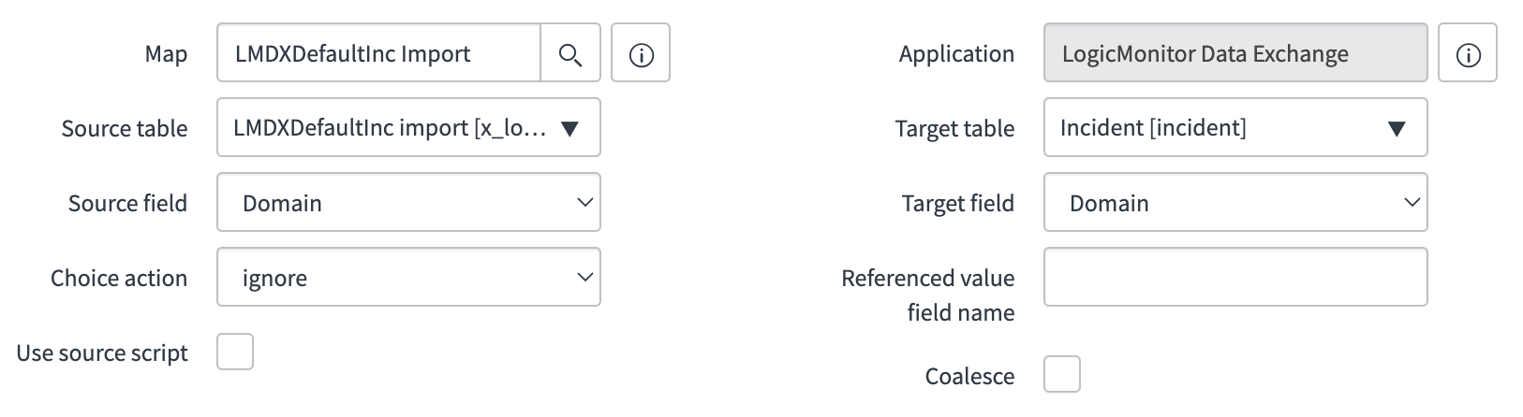Click into Referenced value field name input
Image resolution: width=1523 pixels, height=417 pixels.
coord(1235,277)
